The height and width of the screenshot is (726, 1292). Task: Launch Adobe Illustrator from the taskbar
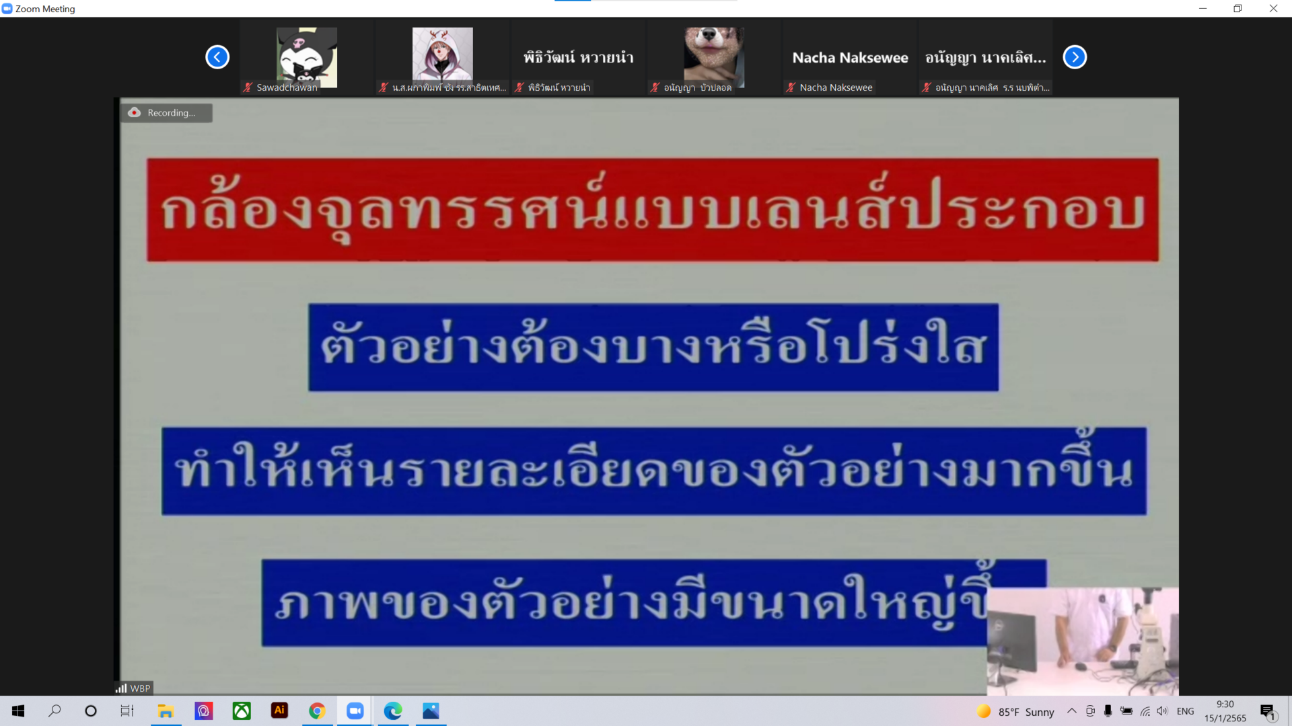(x=279, y=711)
